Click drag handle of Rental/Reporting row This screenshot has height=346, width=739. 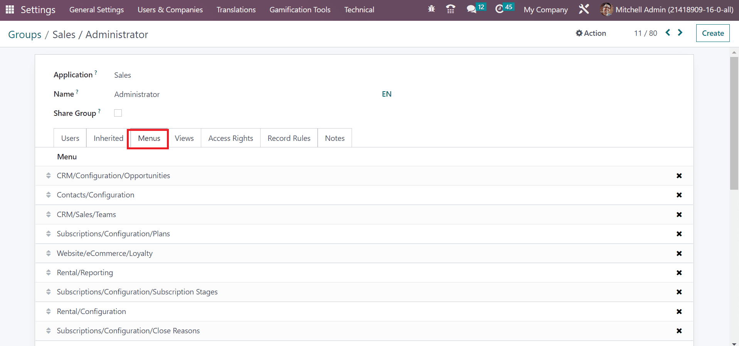48,272
